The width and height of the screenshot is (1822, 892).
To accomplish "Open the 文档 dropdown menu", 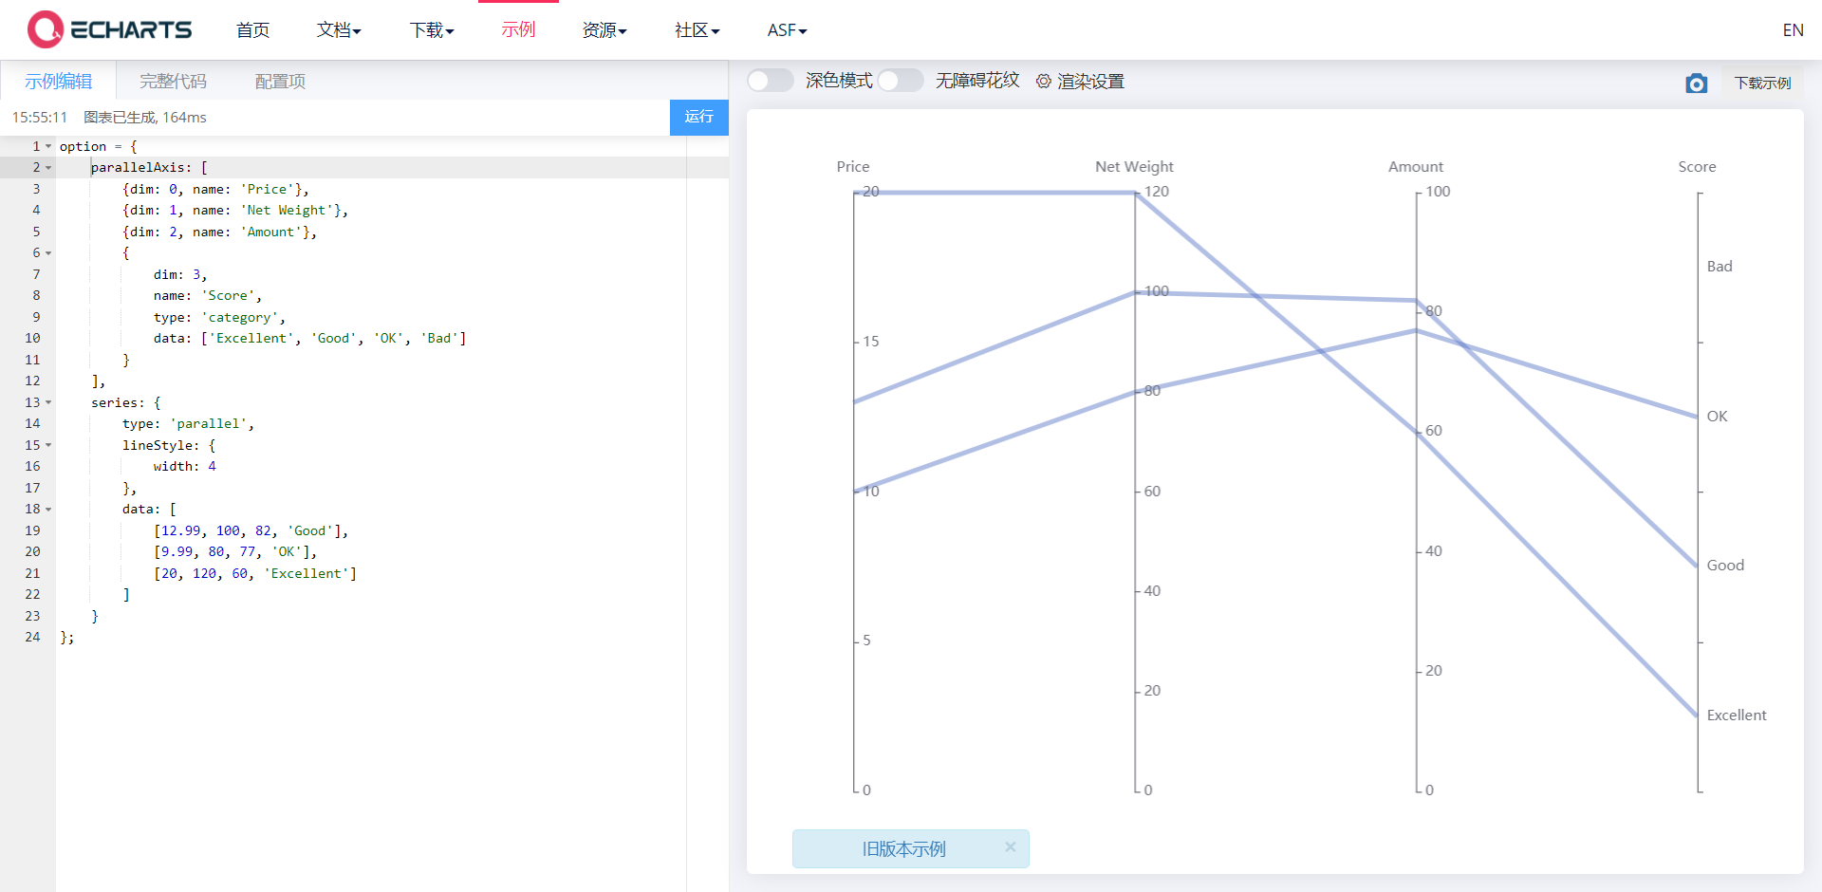I will (339, 30).
